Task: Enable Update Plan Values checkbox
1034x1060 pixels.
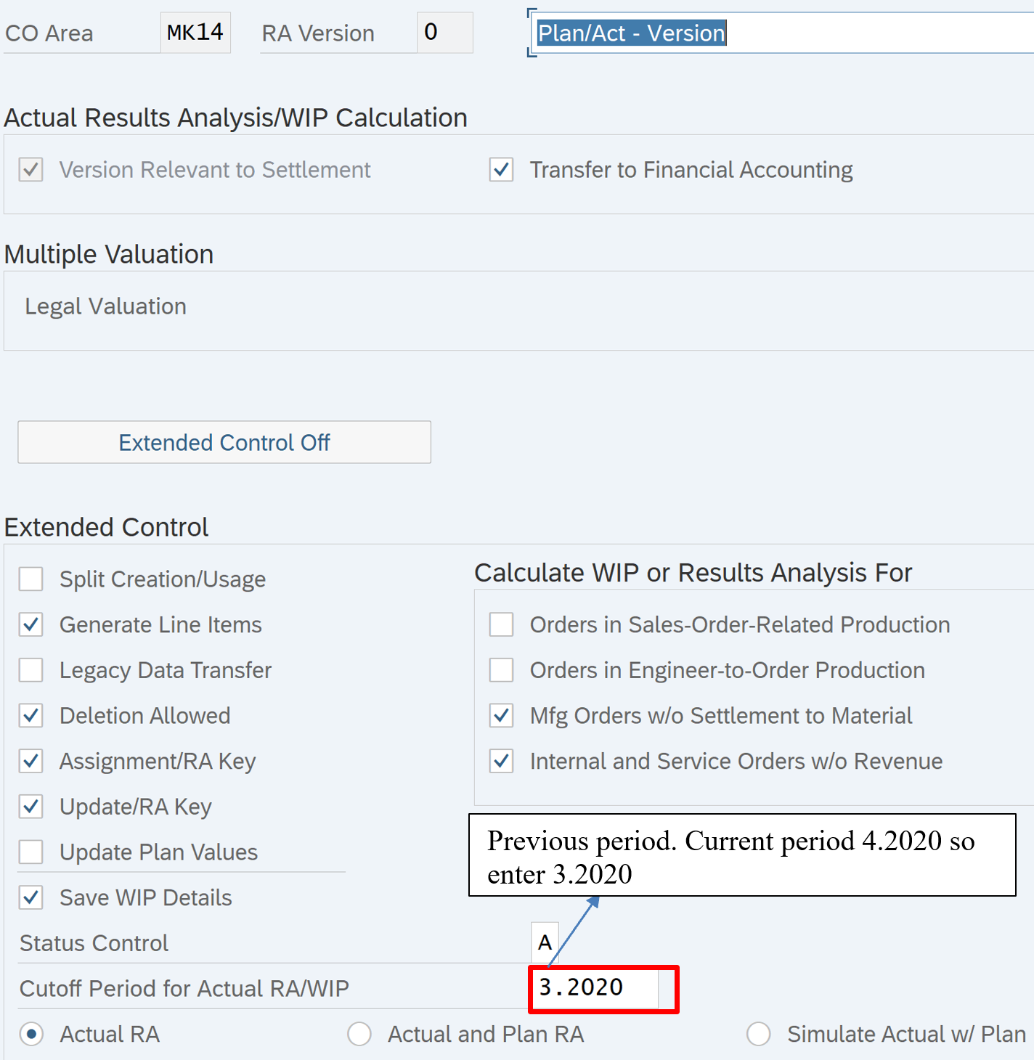Action: tap(31, 852)
